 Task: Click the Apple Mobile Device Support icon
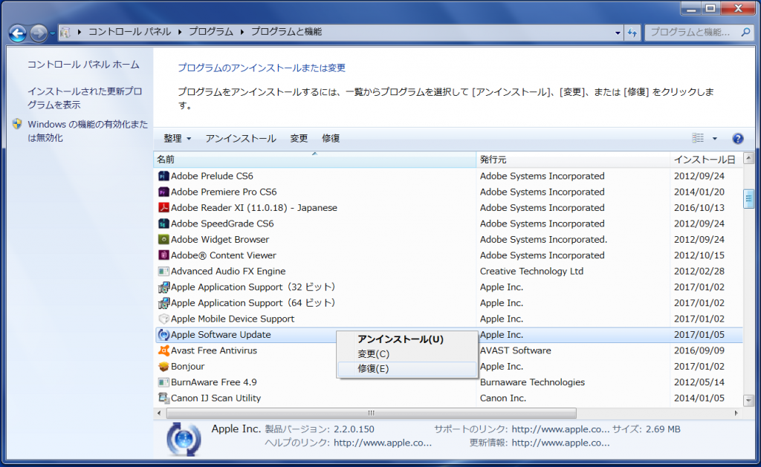point(163,319)
